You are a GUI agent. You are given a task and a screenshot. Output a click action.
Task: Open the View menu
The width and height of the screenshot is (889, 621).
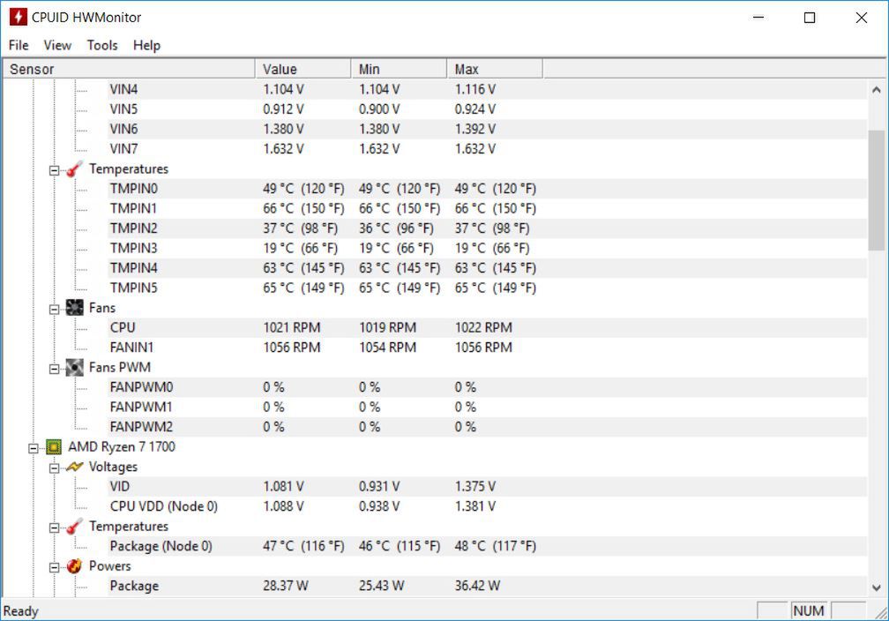57,45
